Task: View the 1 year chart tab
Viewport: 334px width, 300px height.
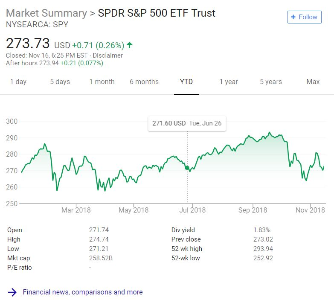Action: pos(229,82)
